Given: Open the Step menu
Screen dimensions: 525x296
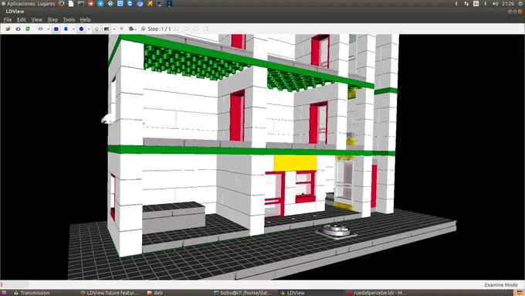Looking at the screenshot, I should [52, 19].
